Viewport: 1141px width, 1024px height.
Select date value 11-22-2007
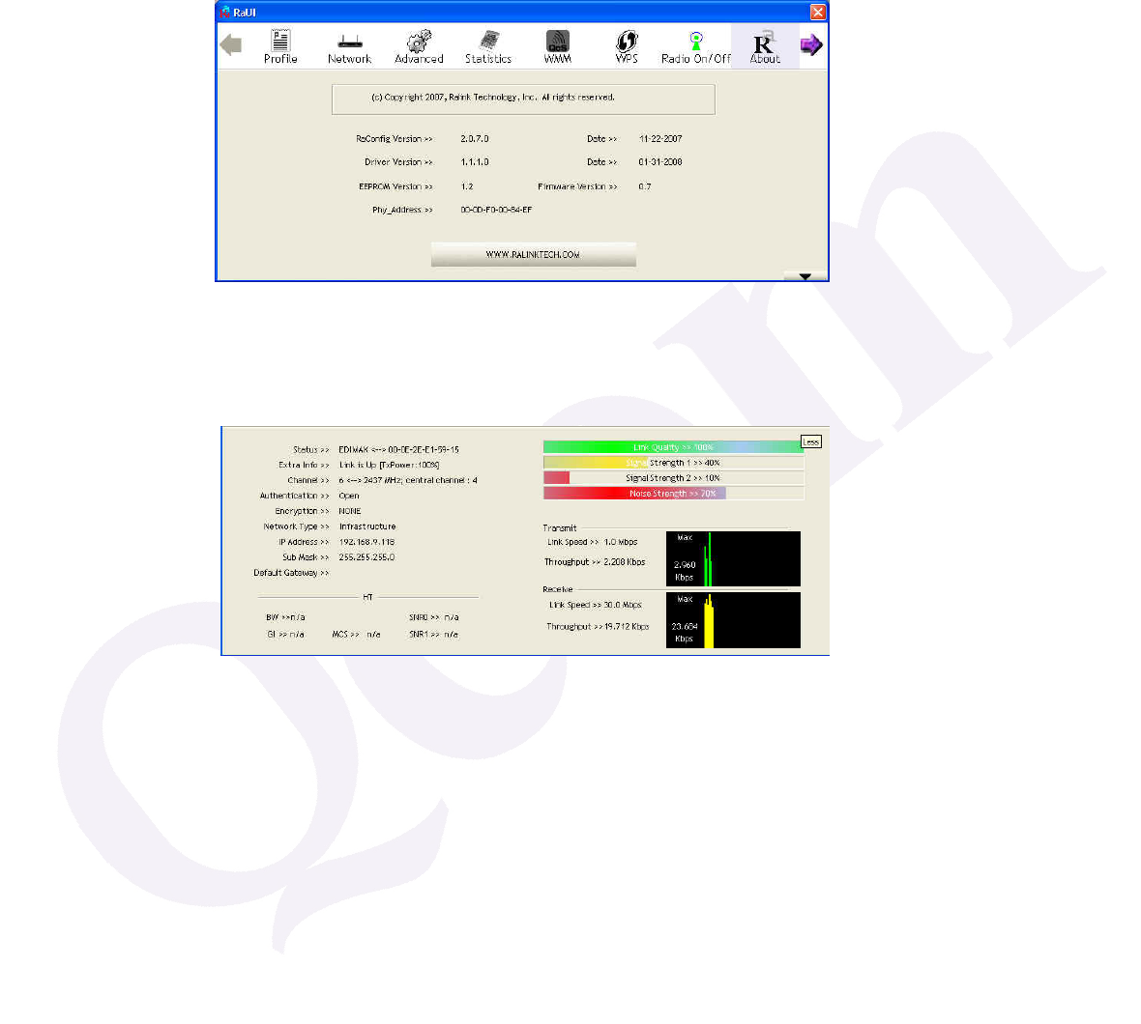pyautogui.click(x=660, y=138)
